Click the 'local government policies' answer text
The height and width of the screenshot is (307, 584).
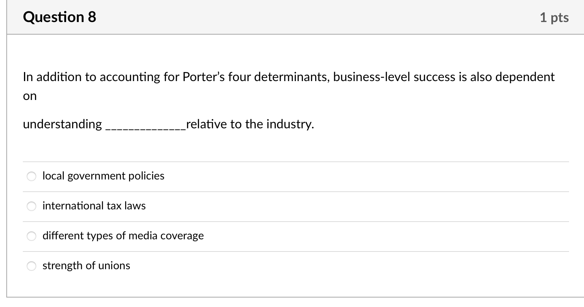tap(103, 176)
